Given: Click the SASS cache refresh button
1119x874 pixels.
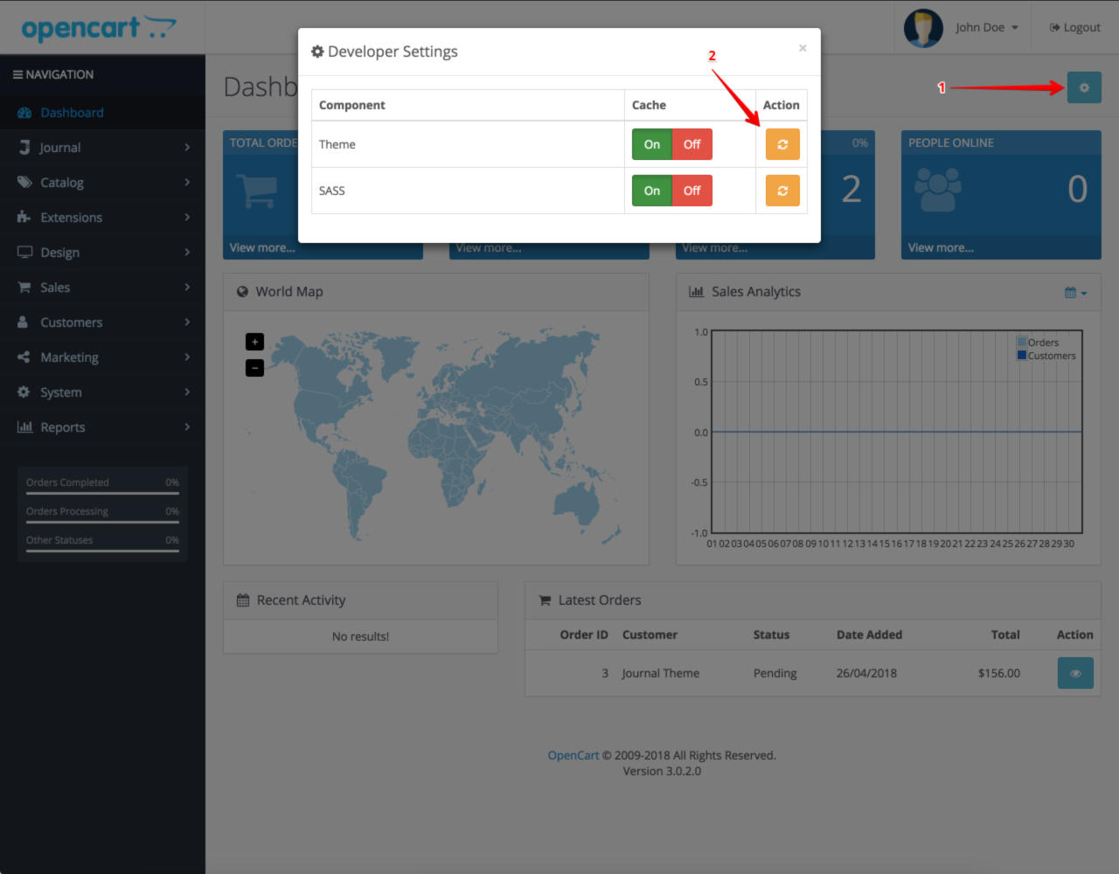Looking at the screenshot, I should coord(782,191).
